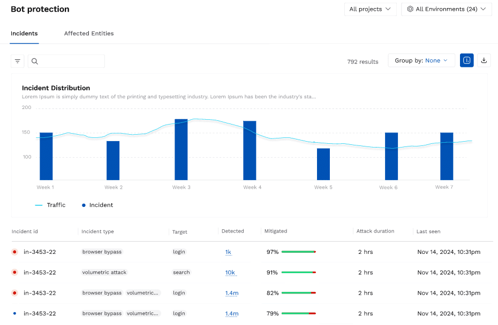
Task: Click the red status dot for the volumetric attack incident
Action: pos(14,272)
